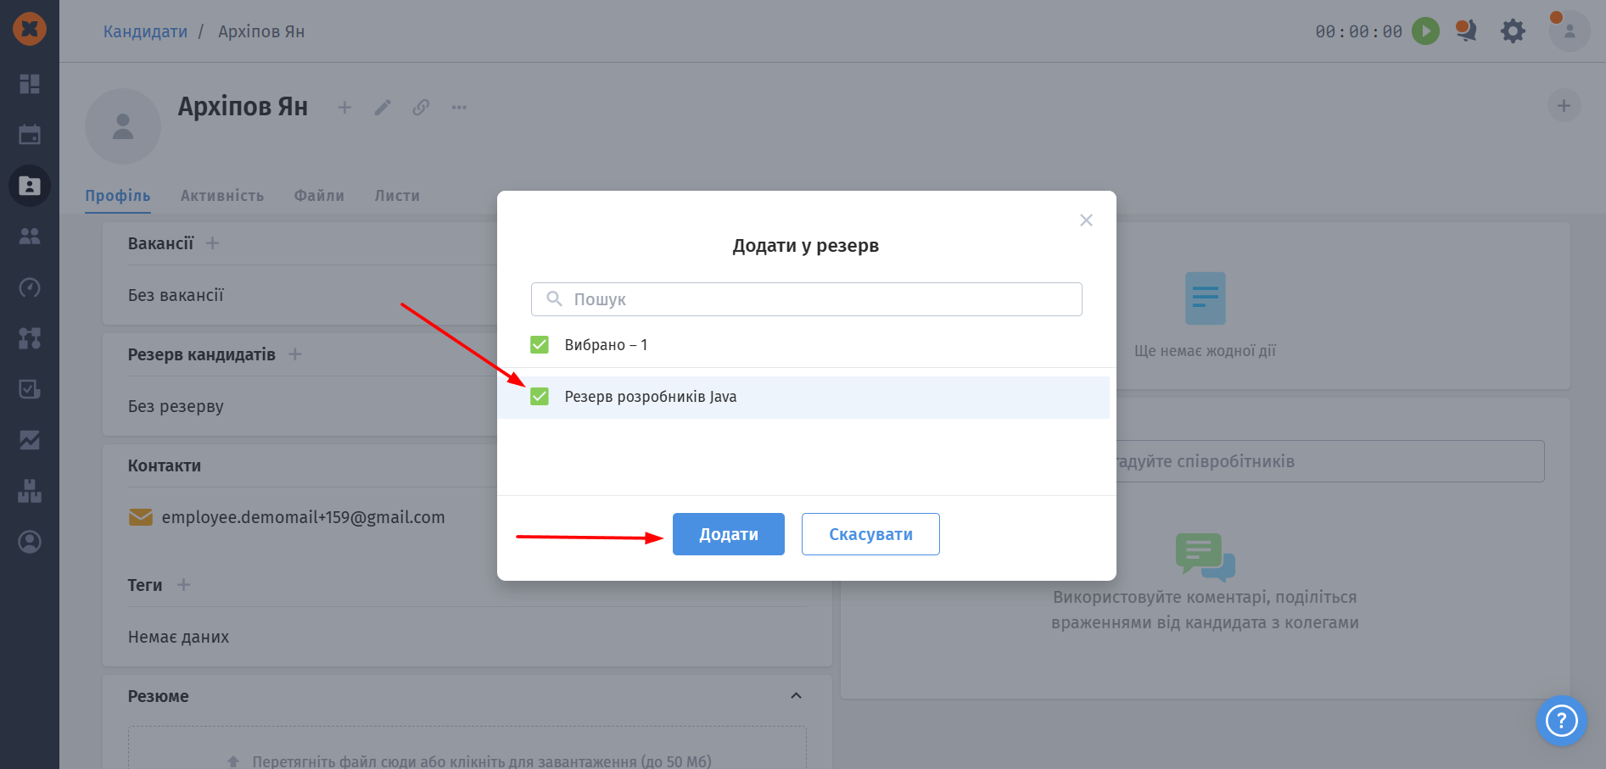Image resolution: width=1606 pixels, height=769 pixels.
Task: Open the settings gear icon
Action: 1513,31
